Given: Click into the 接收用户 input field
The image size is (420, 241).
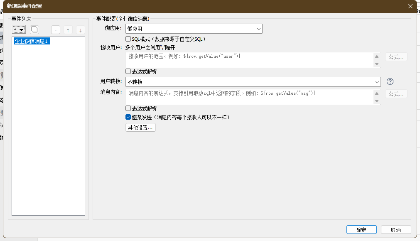Looking at the screenshot, I should pos(249,60).
